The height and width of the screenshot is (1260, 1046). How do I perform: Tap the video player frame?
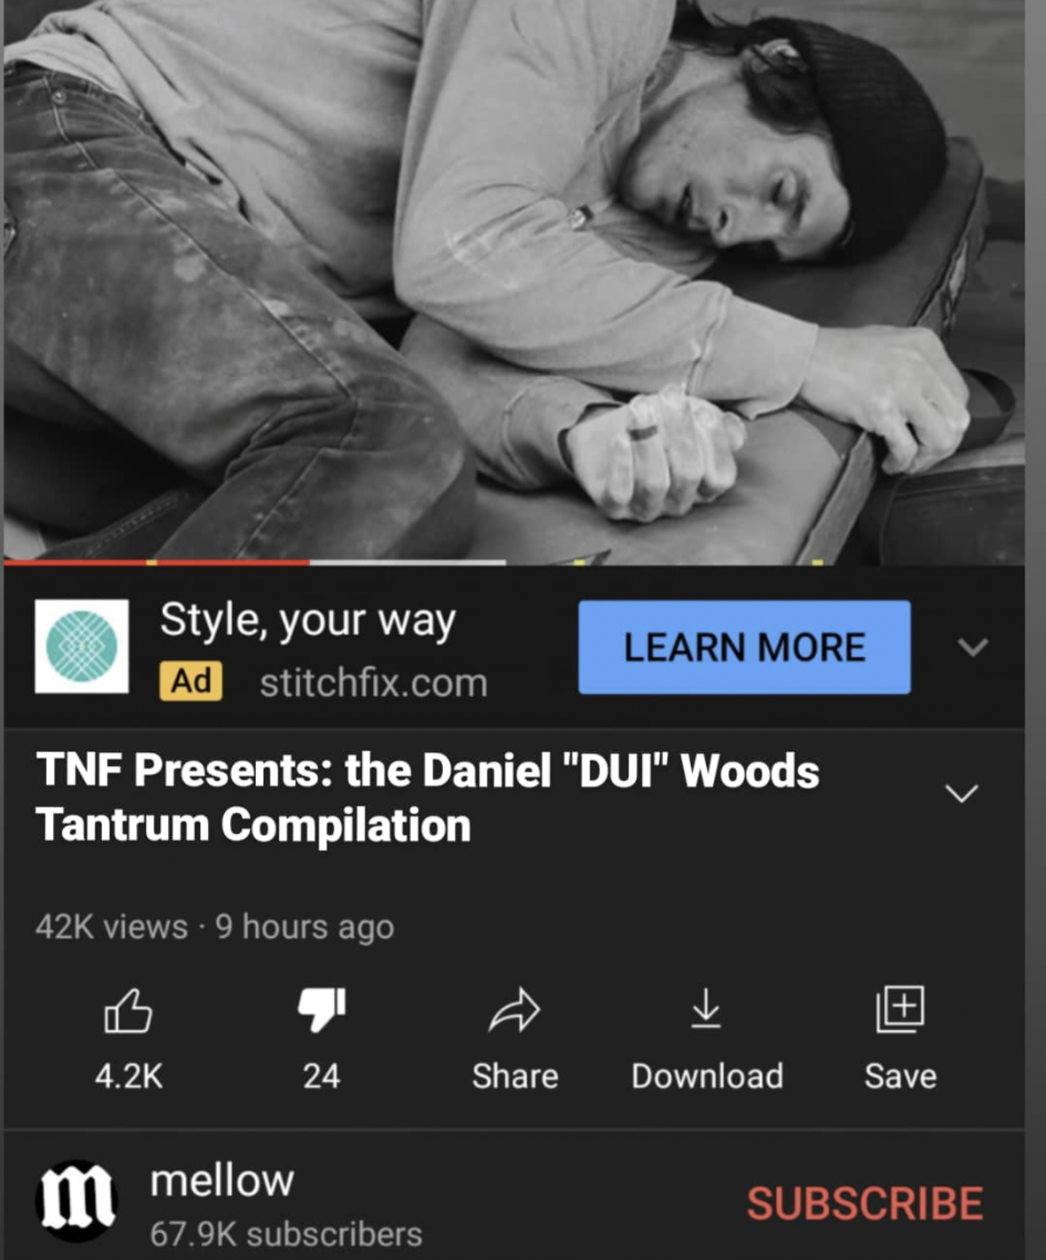514,280
